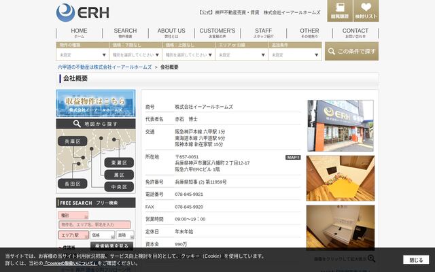Open the free search 価格 dropdown
The height and width of the screenshot is (272, 435).
[x=102, y=235]
